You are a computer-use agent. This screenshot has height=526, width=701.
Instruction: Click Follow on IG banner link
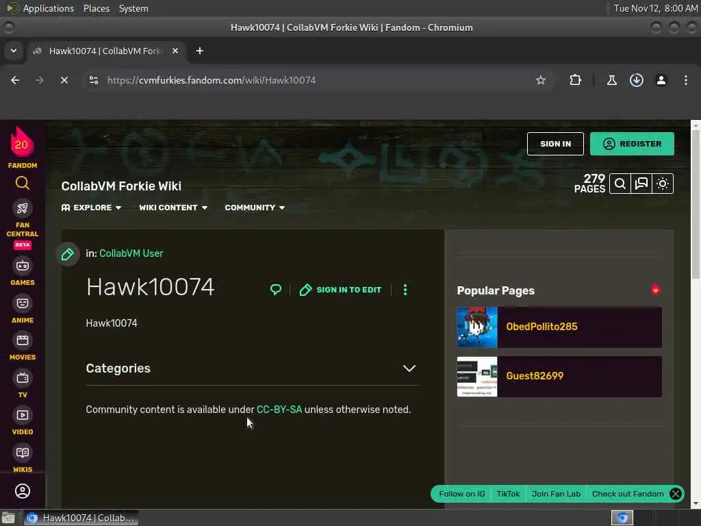(x=462, y=494)
